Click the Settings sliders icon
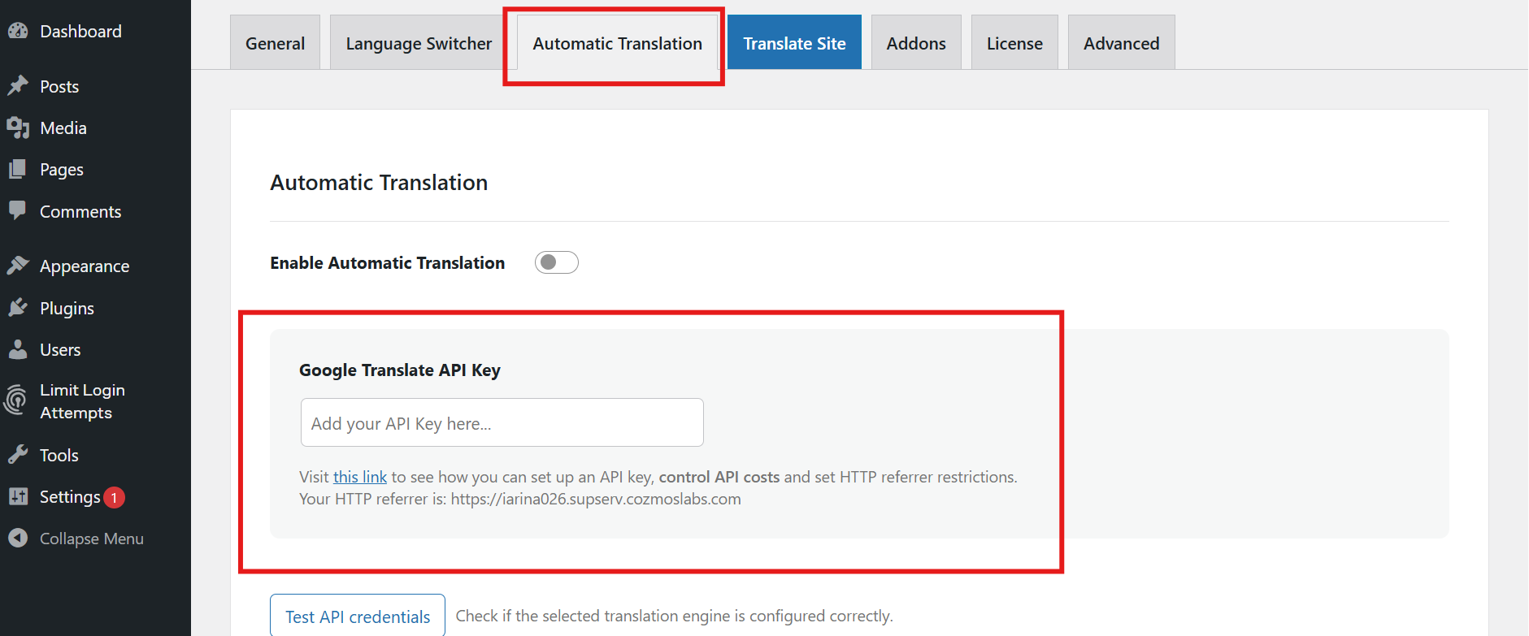The width and height of the screenshot is (1529, 636). coord(18,496)
